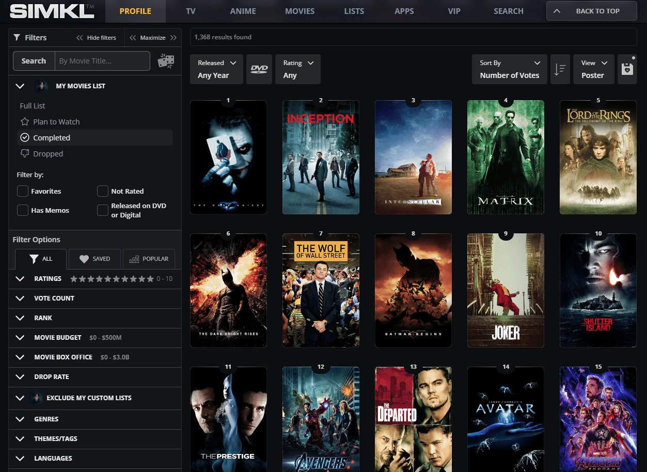Click the Back to Top button
The width and height of the screenshot is (647, 472).
[x=591, y=11]
